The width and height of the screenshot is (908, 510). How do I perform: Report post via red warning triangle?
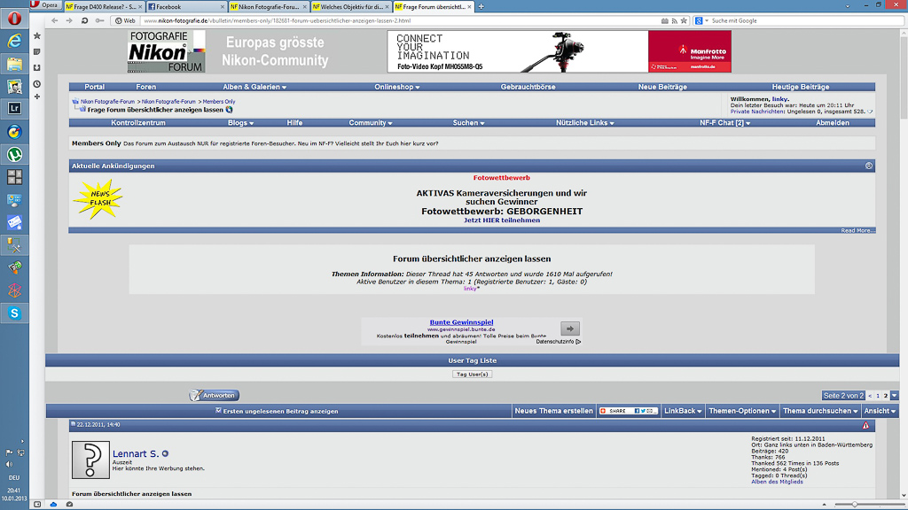865,425
